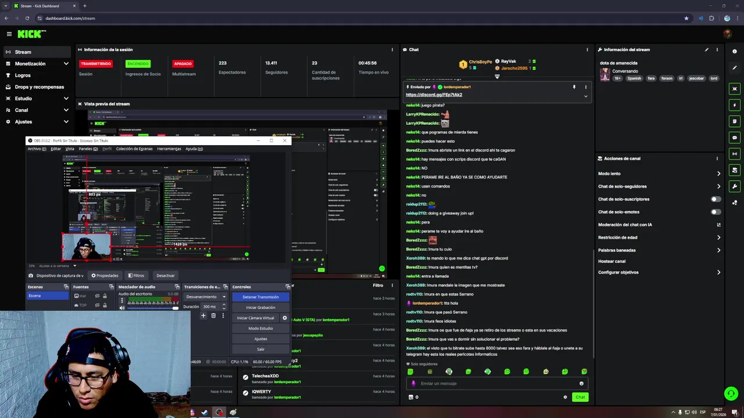Click the OBS virtual camera settings gear
The height and width of the screenshot is (418, 744).
pos(285,318)
